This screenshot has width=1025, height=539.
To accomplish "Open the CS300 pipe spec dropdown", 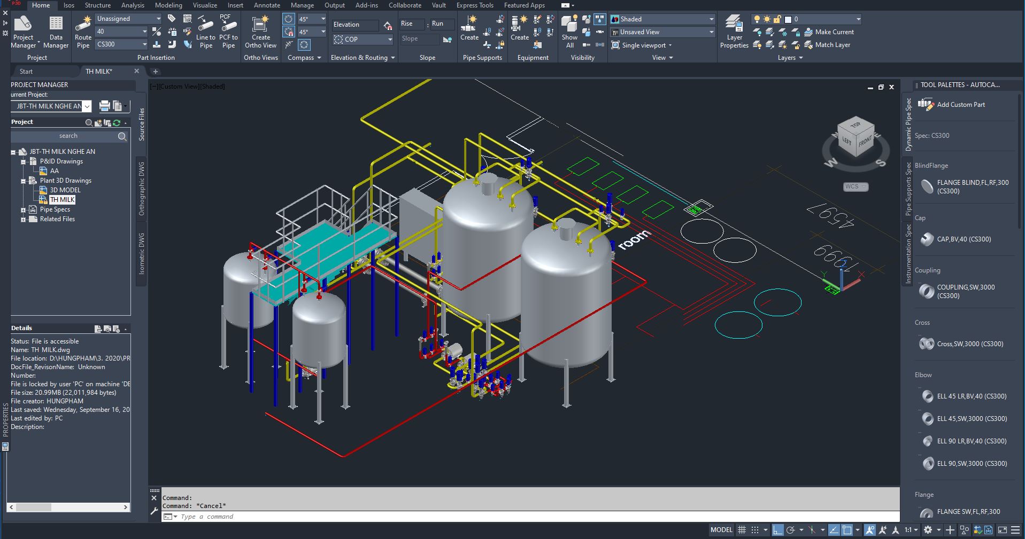I will click(x=121, y=44).
